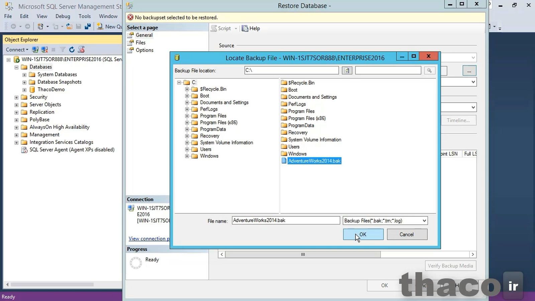Expand Security node in Object Explorer

coord(16,97)
